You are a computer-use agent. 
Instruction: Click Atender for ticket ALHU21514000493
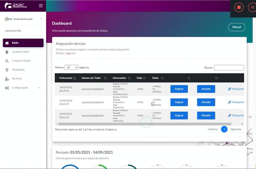pos(206,102)
